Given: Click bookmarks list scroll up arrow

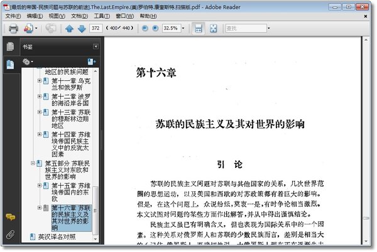Looking at the screenshot, I should point(96,71).
